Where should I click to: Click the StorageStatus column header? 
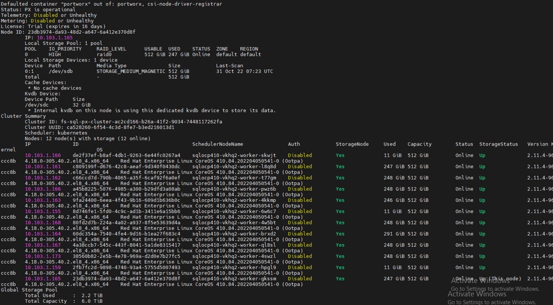coord(498,144)
